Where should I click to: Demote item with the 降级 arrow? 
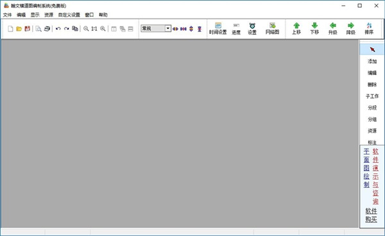pyautogui.click(x=351, y=29)
